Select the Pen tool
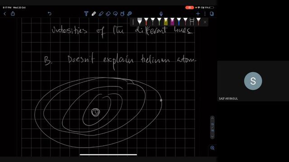 click(93, 13)
